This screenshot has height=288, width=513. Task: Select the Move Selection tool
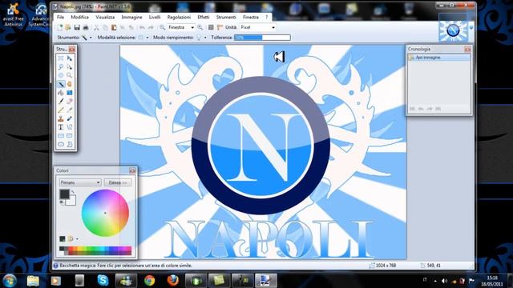click(70, 66)
